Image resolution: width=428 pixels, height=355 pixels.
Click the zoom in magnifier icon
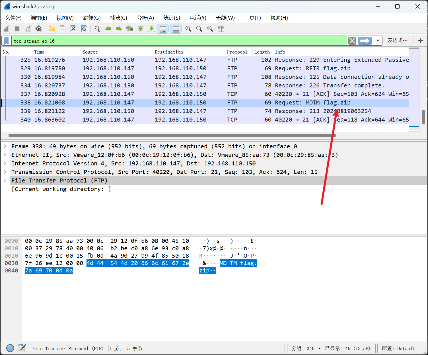pyautogui.click(x=188, y=29)
